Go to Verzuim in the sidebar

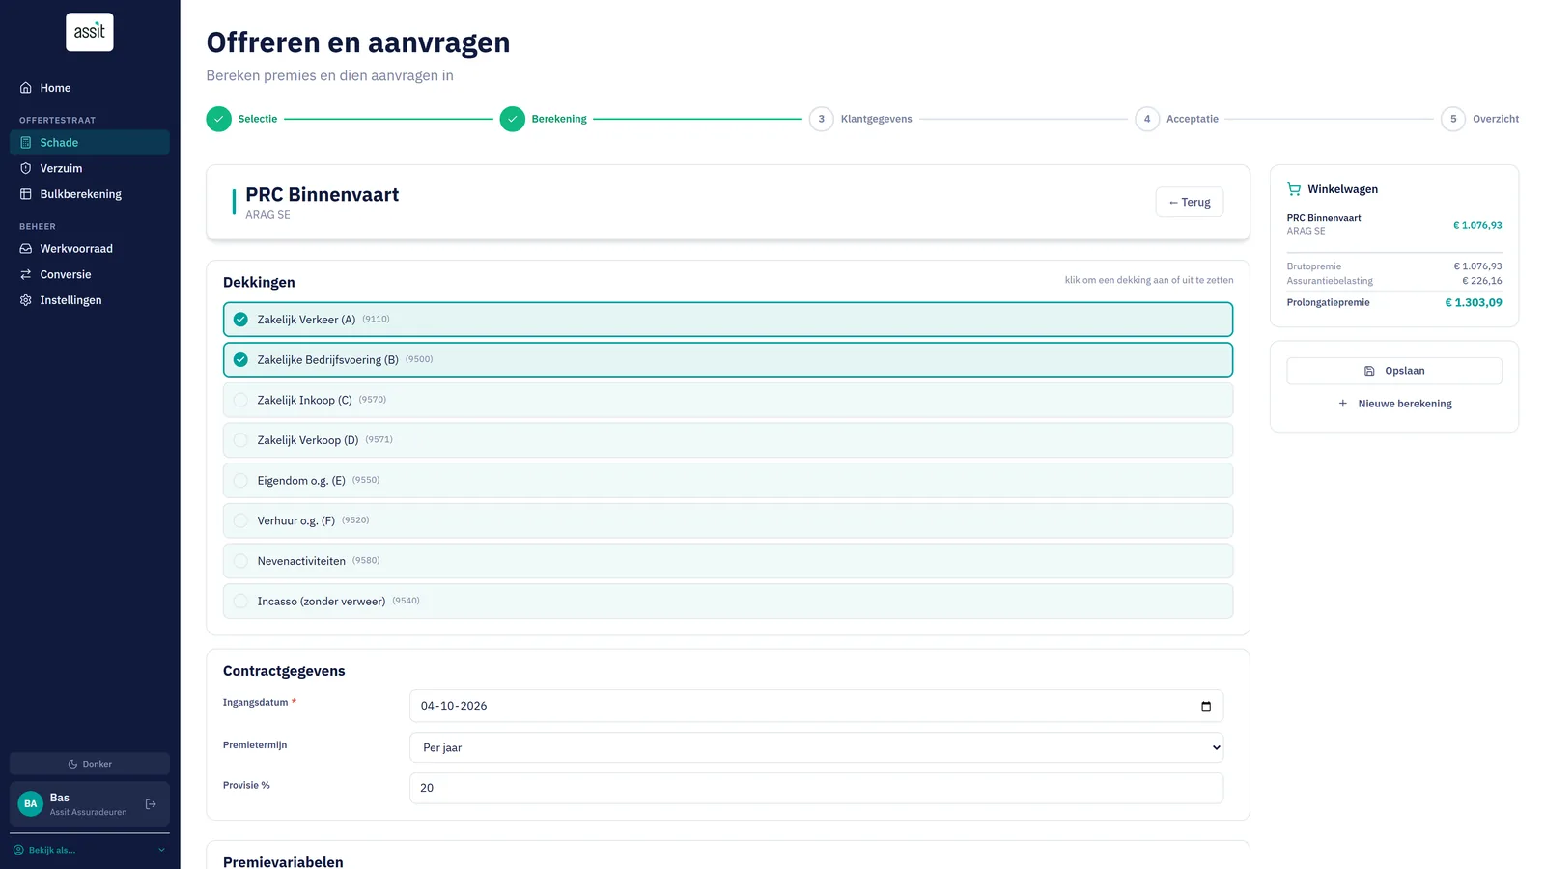click(90, 168)
